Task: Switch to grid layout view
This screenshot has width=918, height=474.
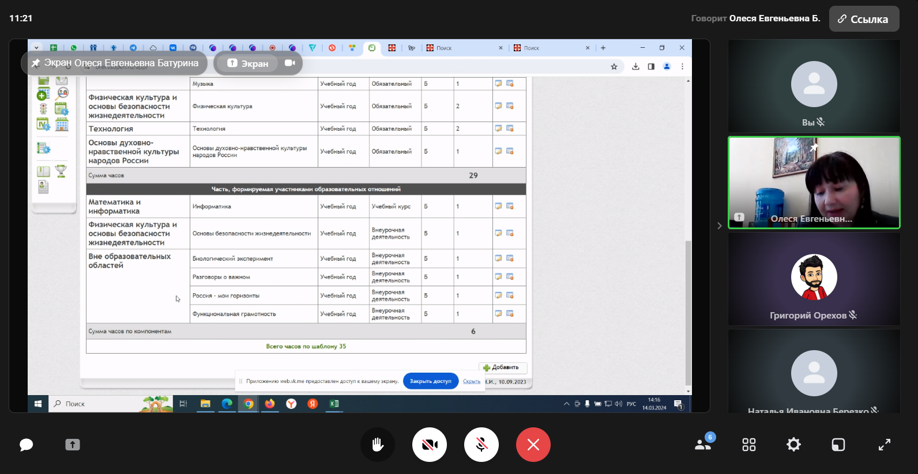Action: coord(748,445)
